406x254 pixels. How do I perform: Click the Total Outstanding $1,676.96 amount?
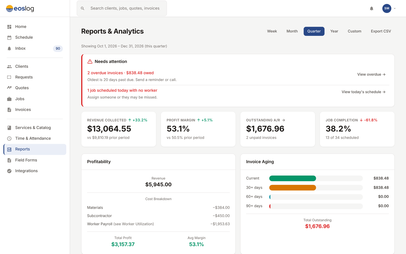pos(317,226)
